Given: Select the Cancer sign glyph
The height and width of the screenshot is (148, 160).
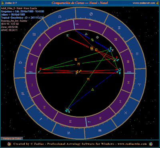Looking at the screenshot, I should 91,14.
